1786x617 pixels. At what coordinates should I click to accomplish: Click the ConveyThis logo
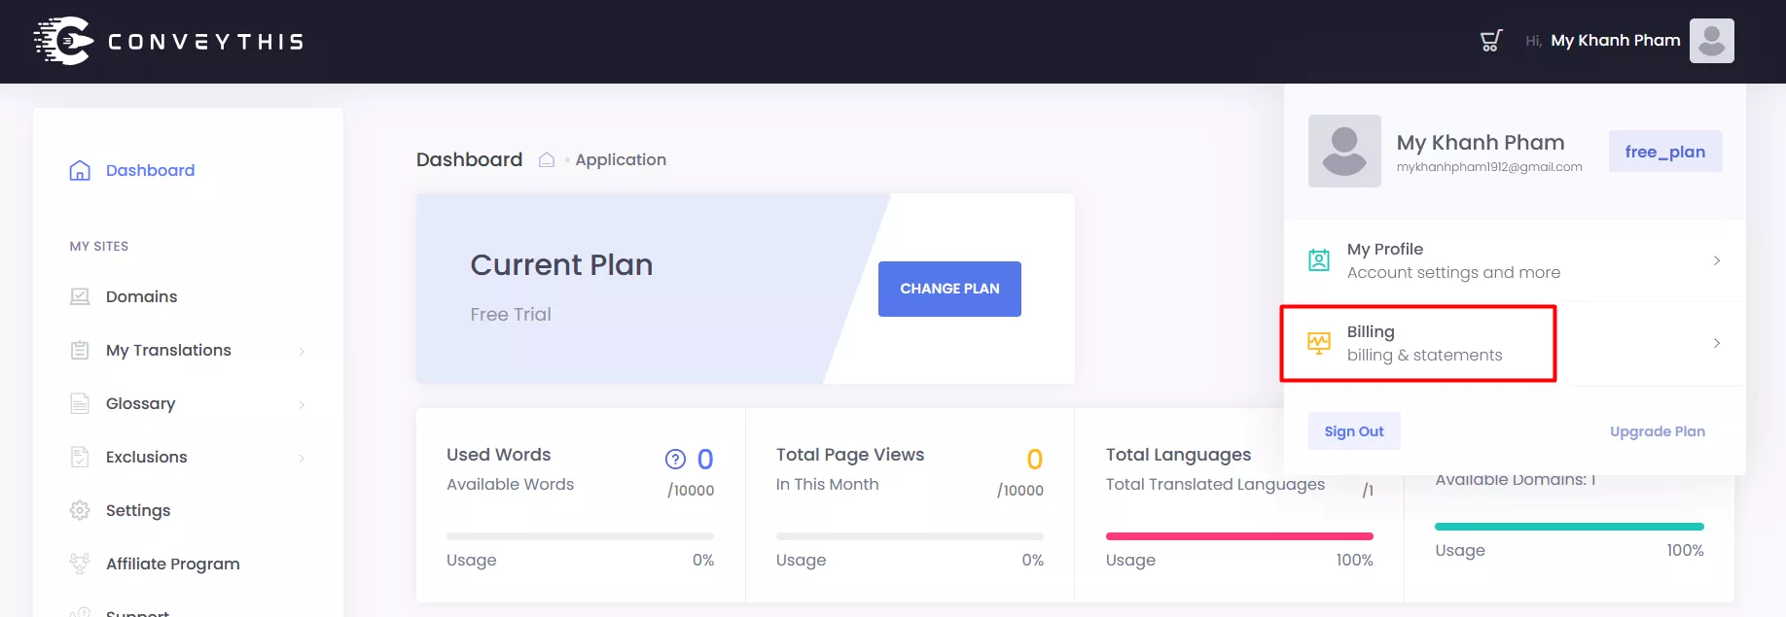168,41
